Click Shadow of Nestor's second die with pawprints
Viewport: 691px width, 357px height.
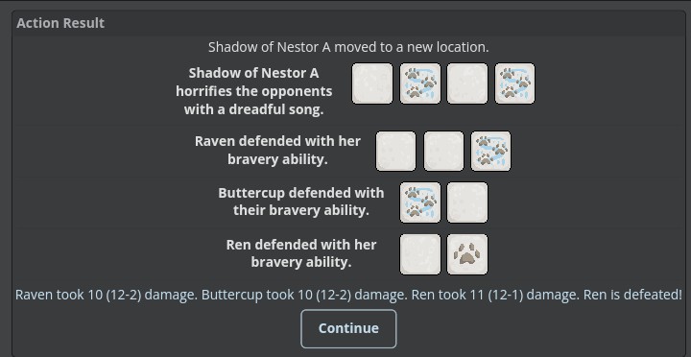(420, 83)
